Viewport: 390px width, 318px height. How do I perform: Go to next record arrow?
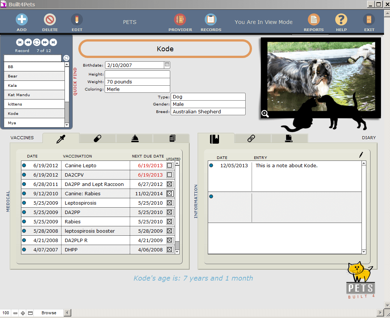coord(45,42)
